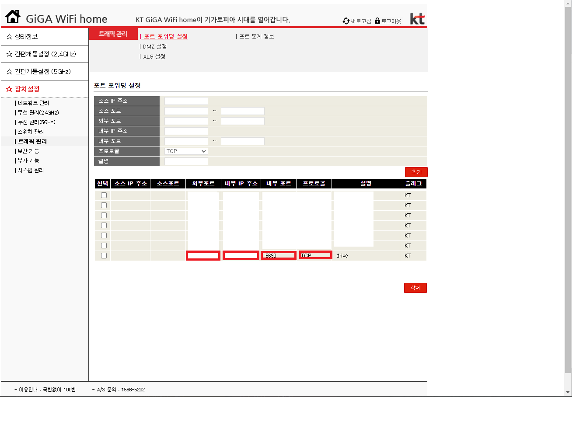Screen dimensions: 576x446
Task: Focus the 소스 포트 start input field
Action: [186, 111]
